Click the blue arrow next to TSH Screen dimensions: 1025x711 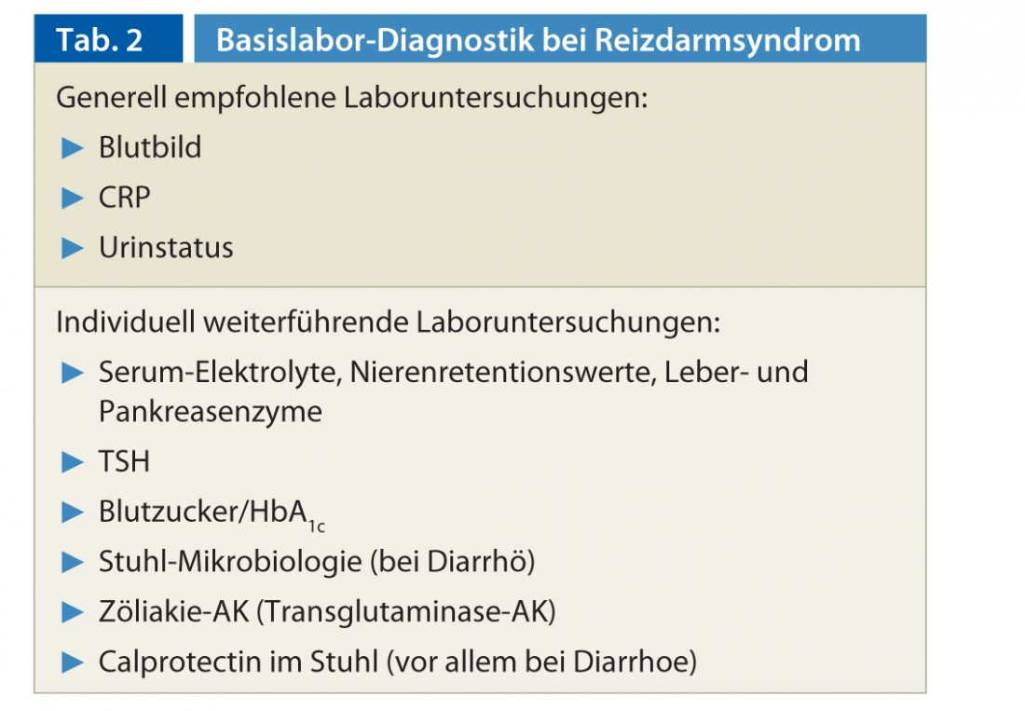(x=73, y=461)
